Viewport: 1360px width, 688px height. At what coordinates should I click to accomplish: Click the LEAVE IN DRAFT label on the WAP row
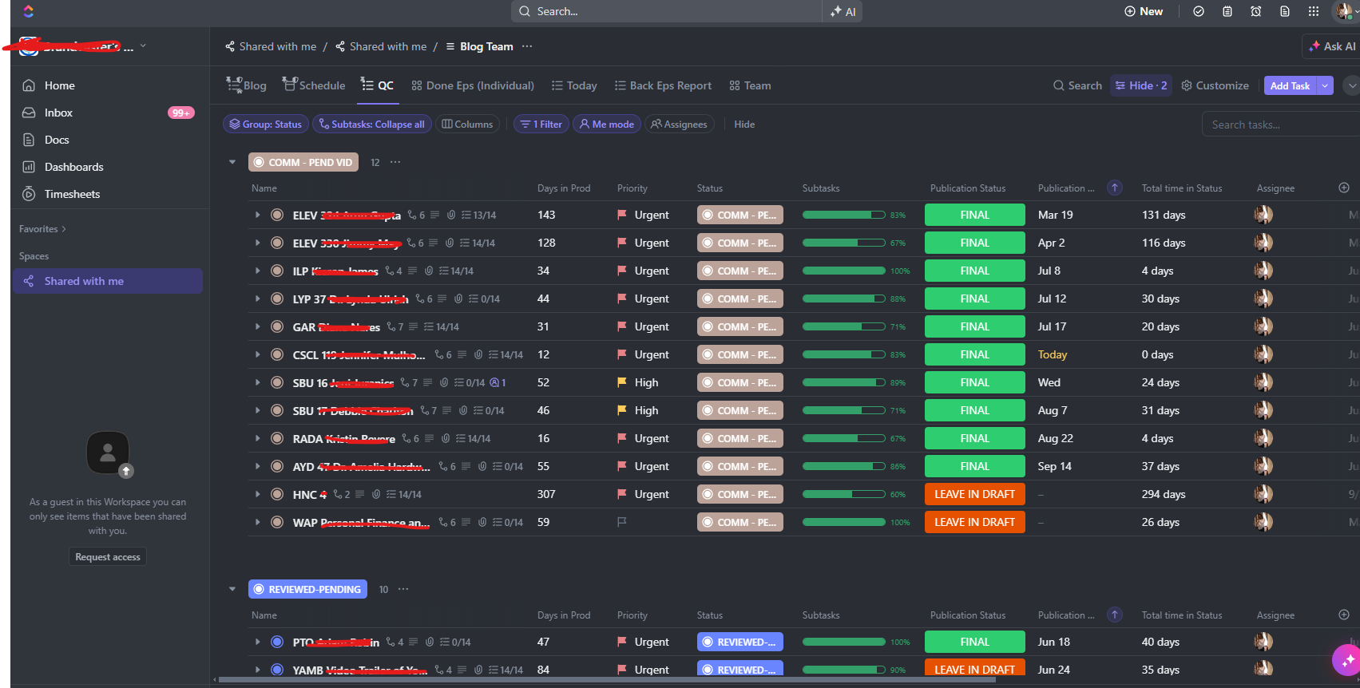[x=974, y=522]
